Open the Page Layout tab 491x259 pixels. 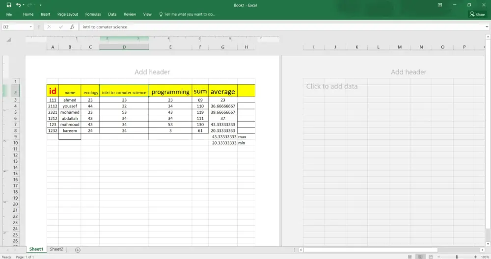(x=68, y=14)
